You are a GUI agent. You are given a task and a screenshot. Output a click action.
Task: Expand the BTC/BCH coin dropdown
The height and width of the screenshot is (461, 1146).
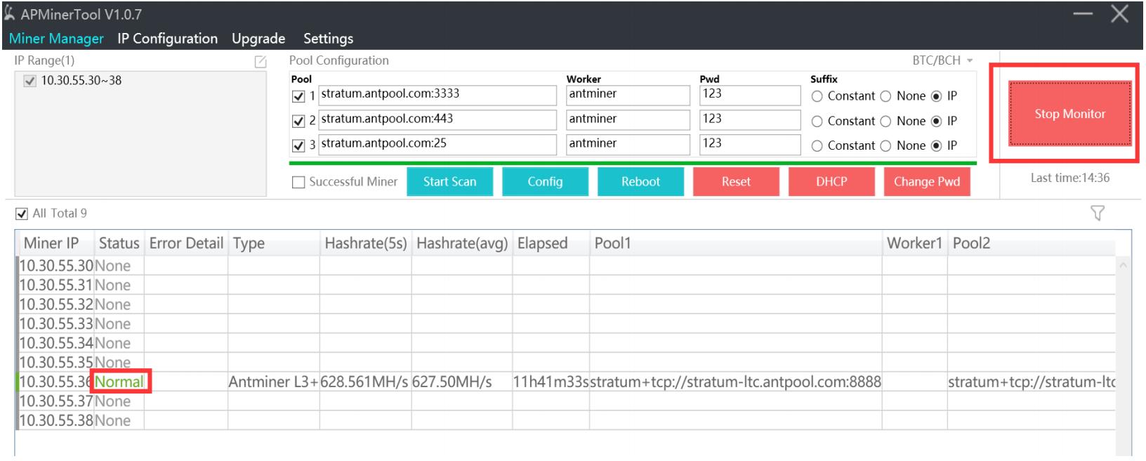pos(942,60)
